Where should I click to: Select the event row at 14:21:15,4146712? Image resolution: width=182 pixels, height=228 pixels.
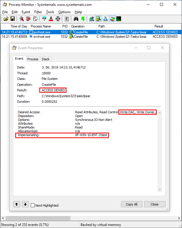tap(91, 32)
